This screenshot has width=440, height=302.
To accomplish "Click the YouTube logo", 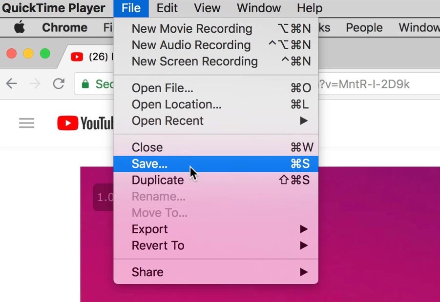I will tap(85, 123).
